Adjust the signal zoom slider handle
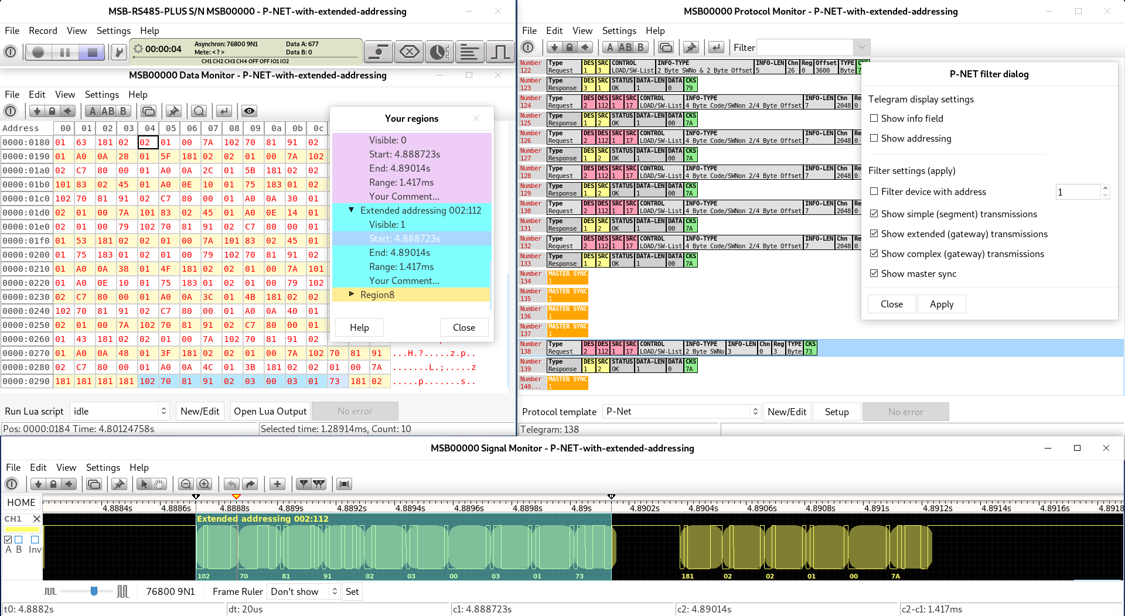 [x=94, y=591]
